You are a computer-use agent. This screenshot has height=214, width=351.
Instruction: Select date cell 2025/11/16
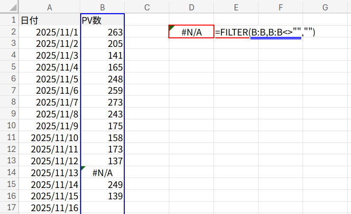tap(49, 207)
